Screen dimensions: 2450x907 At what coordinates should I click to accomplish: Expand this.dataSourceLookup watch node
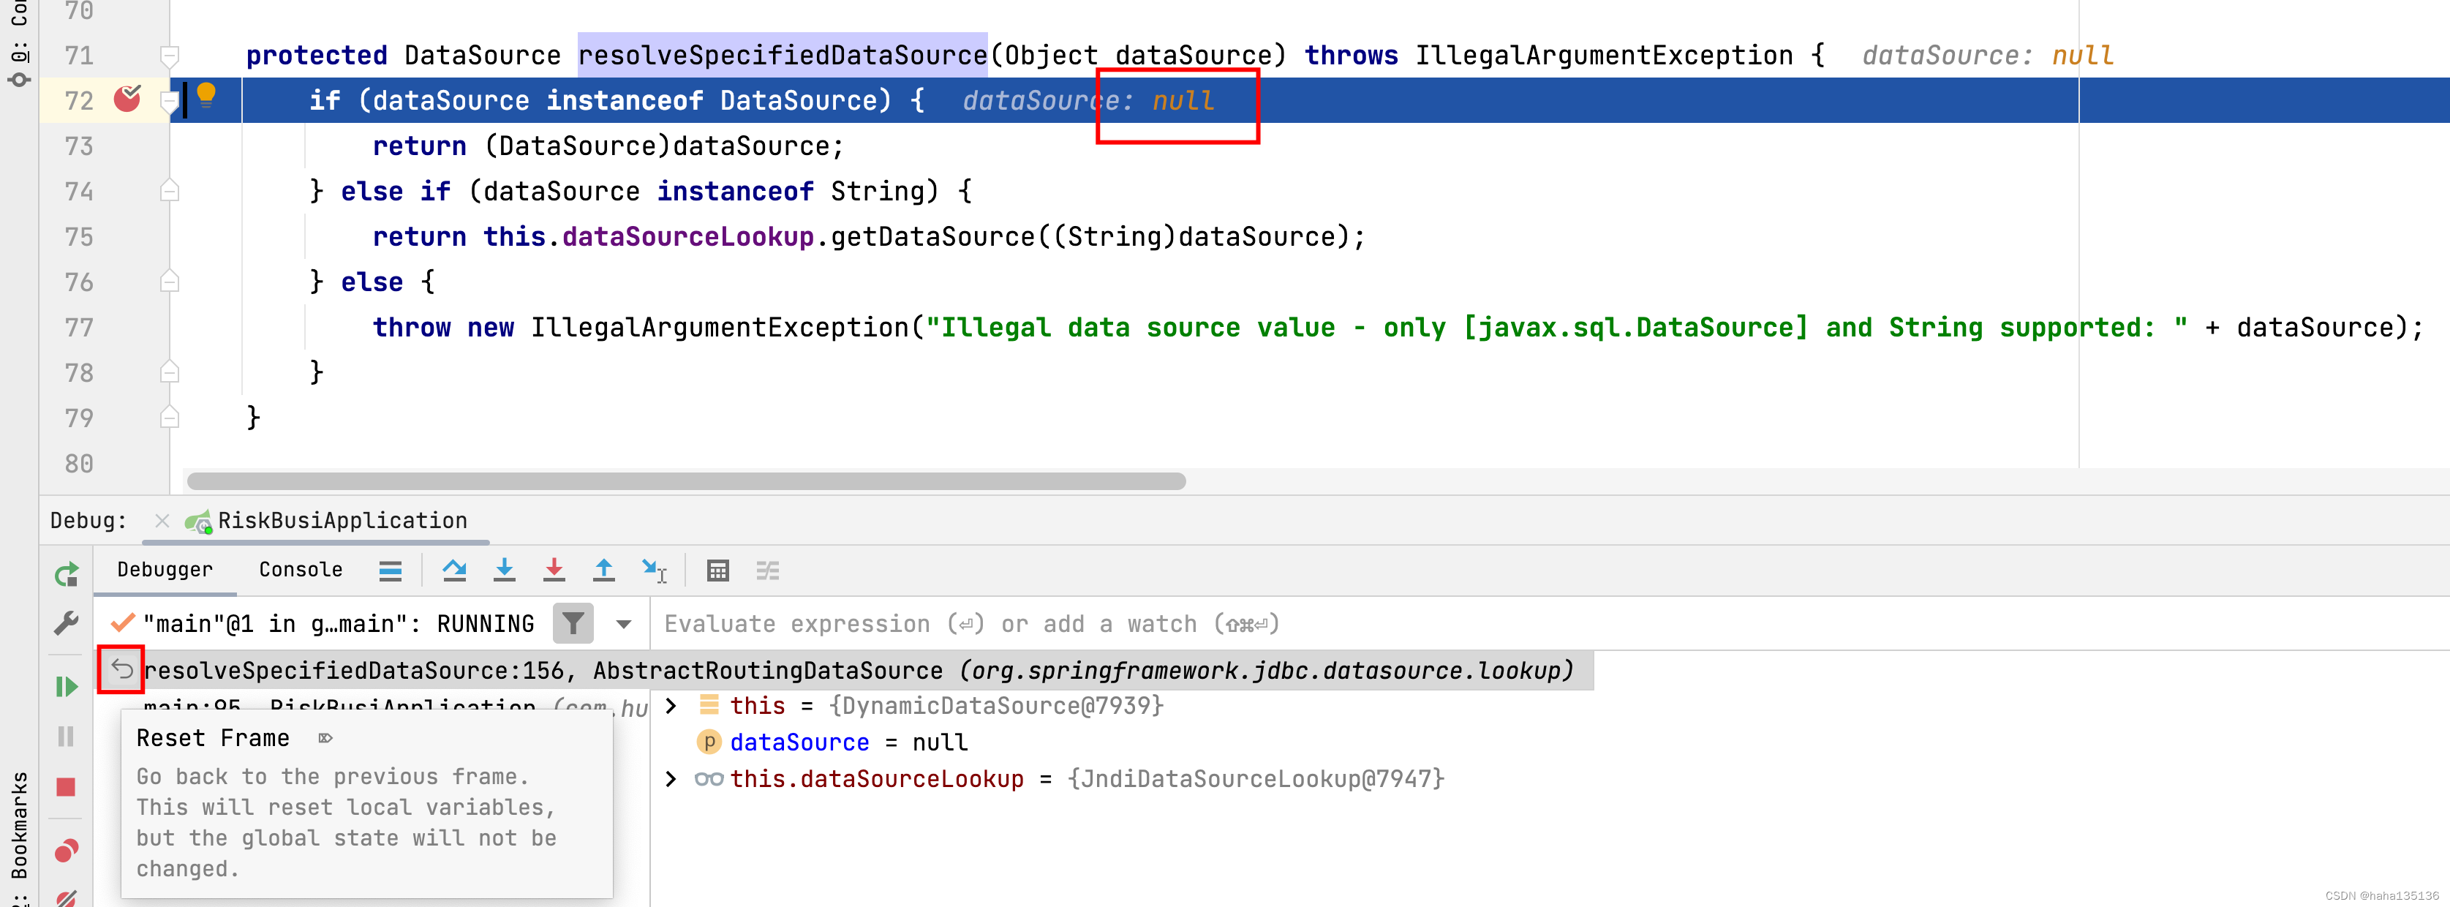(x=671, y=779)
